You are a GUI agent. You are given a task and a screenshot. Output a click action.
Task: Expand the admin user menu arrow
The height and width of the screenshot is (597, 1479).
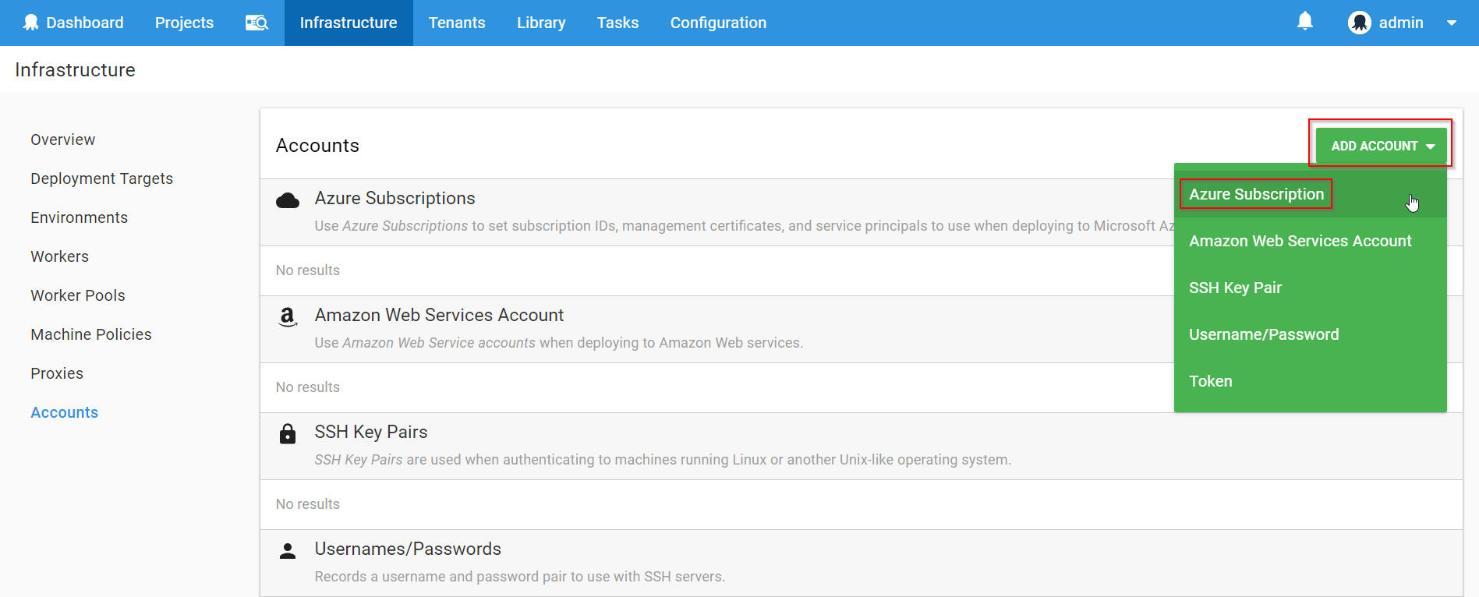[1452, 23]
